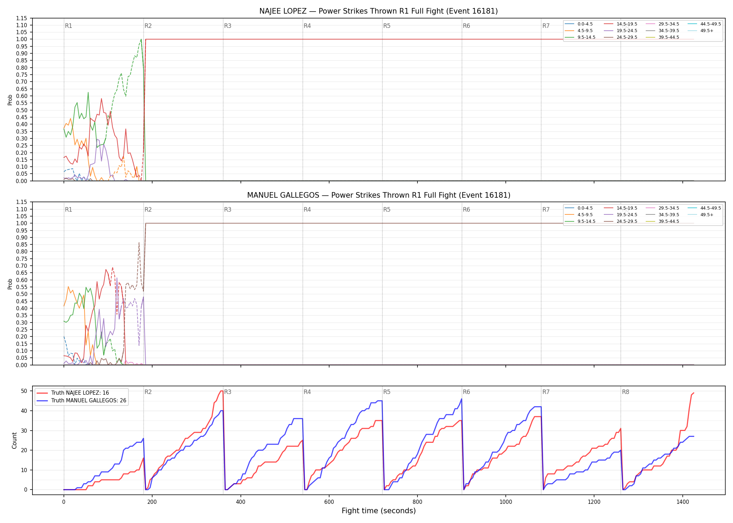Pick legend entry 19.5-24.5 in Manuel Gallegos chart

coord(621,215)
